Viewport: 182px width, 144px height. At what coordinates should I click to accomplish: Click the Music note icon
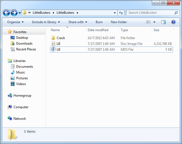13,72
